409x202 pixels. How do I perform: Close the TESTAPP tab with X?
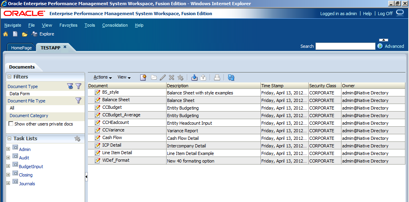(x=65, y=47)
